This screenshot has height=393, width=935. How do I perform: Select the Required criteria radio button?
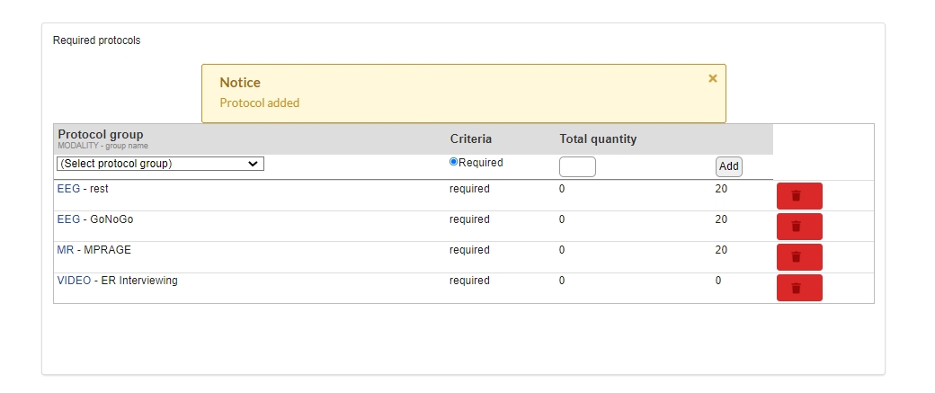[454, 162]
